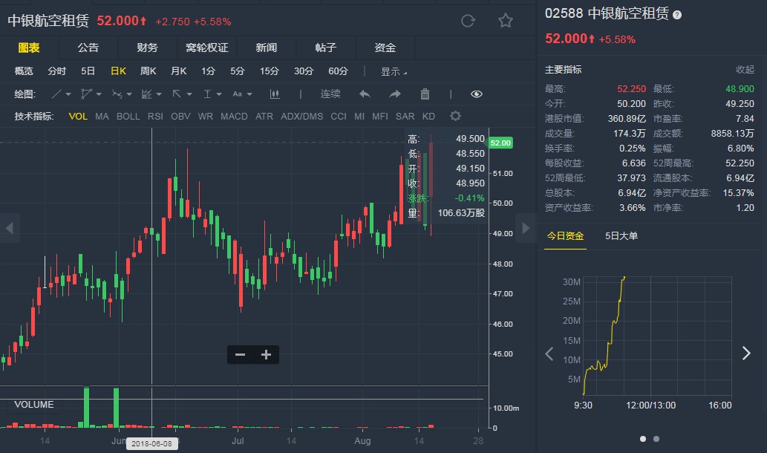Toggle the ADX/DMS indicator

301,117
